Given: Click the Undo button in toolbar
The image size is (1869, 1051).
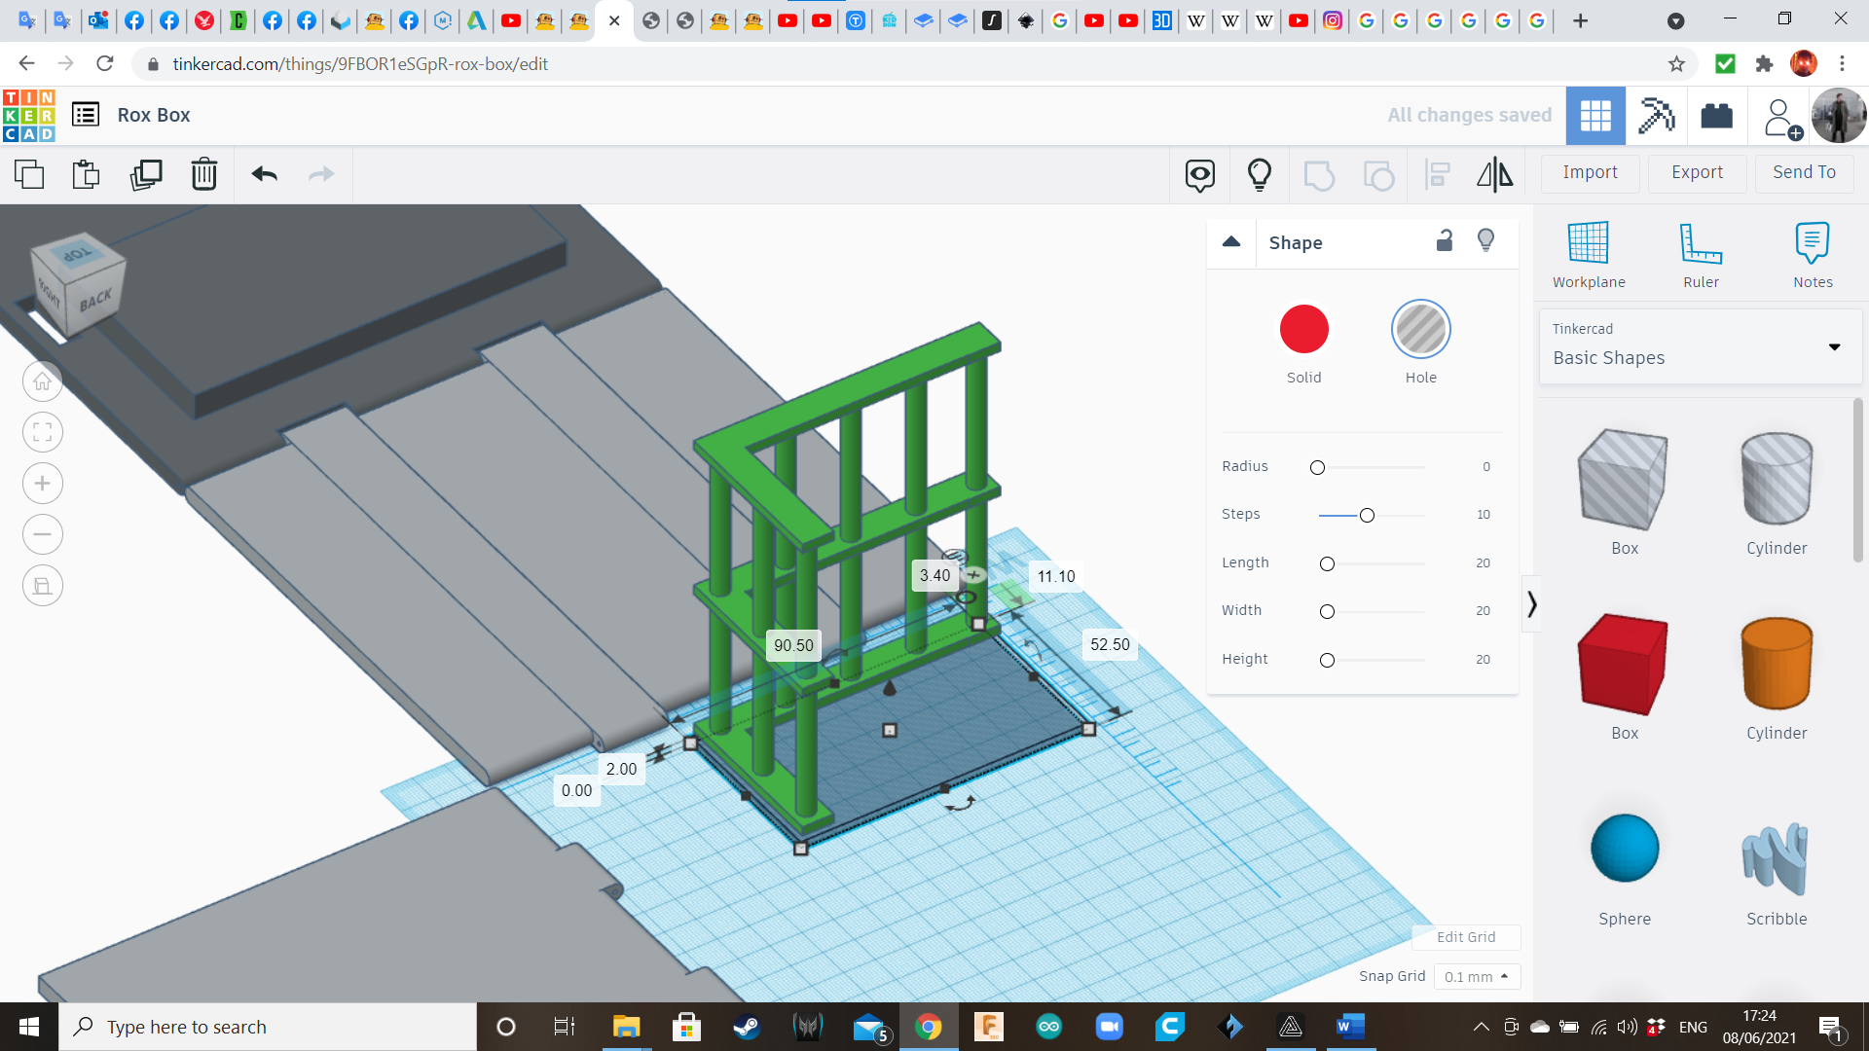Looking at the screenshot, I should (265, 173).
